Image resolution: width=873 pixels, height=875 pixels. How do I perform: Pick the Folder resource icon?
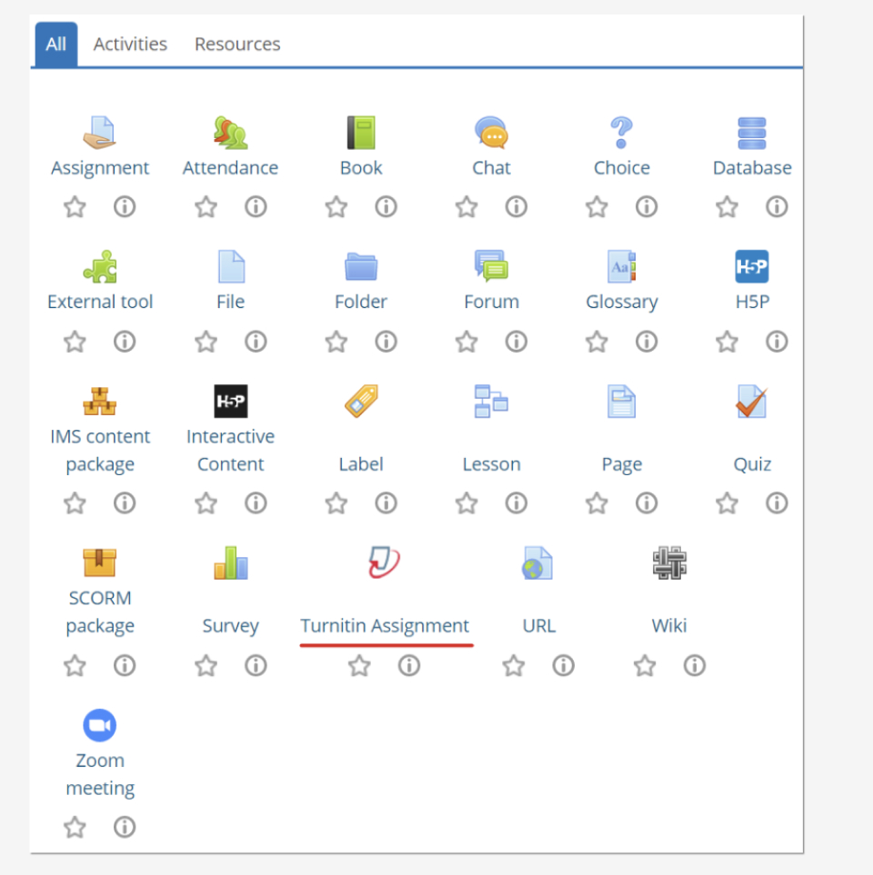click(x=361, y=267)
